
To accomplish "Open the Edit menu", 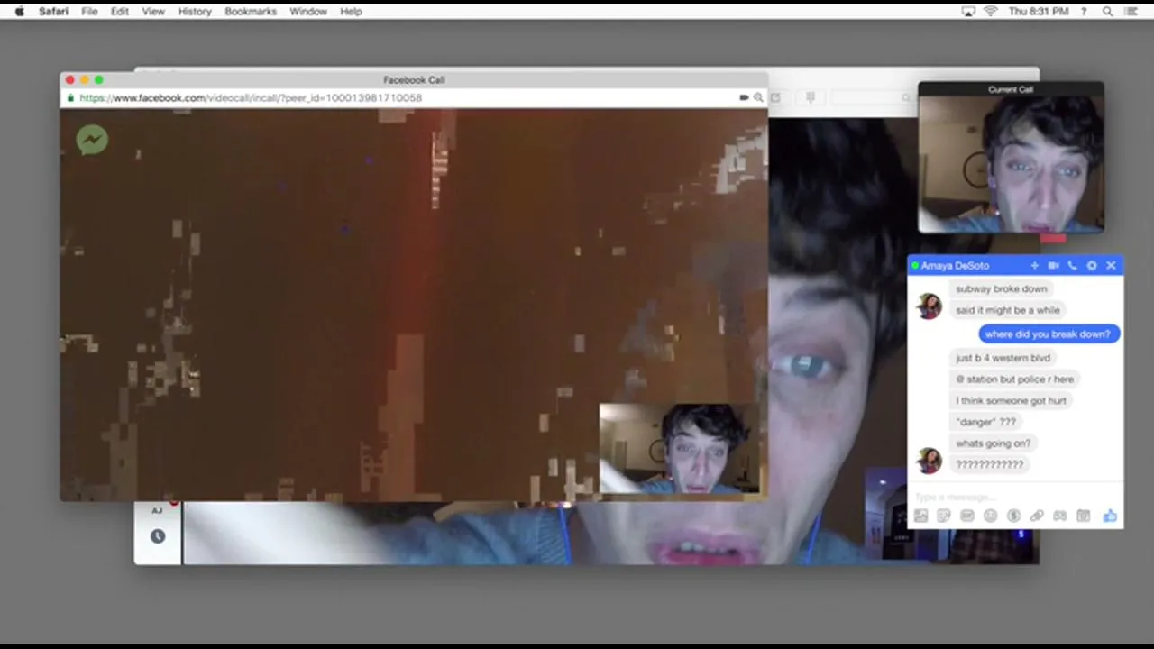I will [120, 11].
